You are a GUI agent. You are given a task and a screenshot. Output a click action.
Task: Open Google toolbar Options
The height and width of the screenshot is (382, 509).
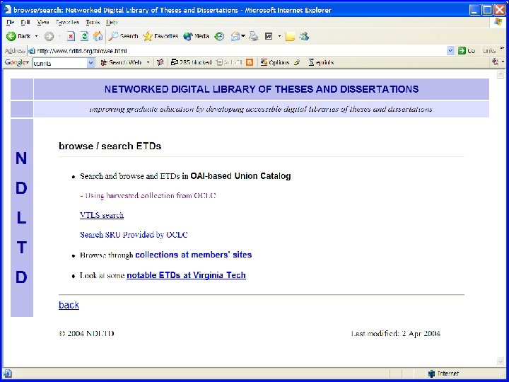click(x=274, y=62)
